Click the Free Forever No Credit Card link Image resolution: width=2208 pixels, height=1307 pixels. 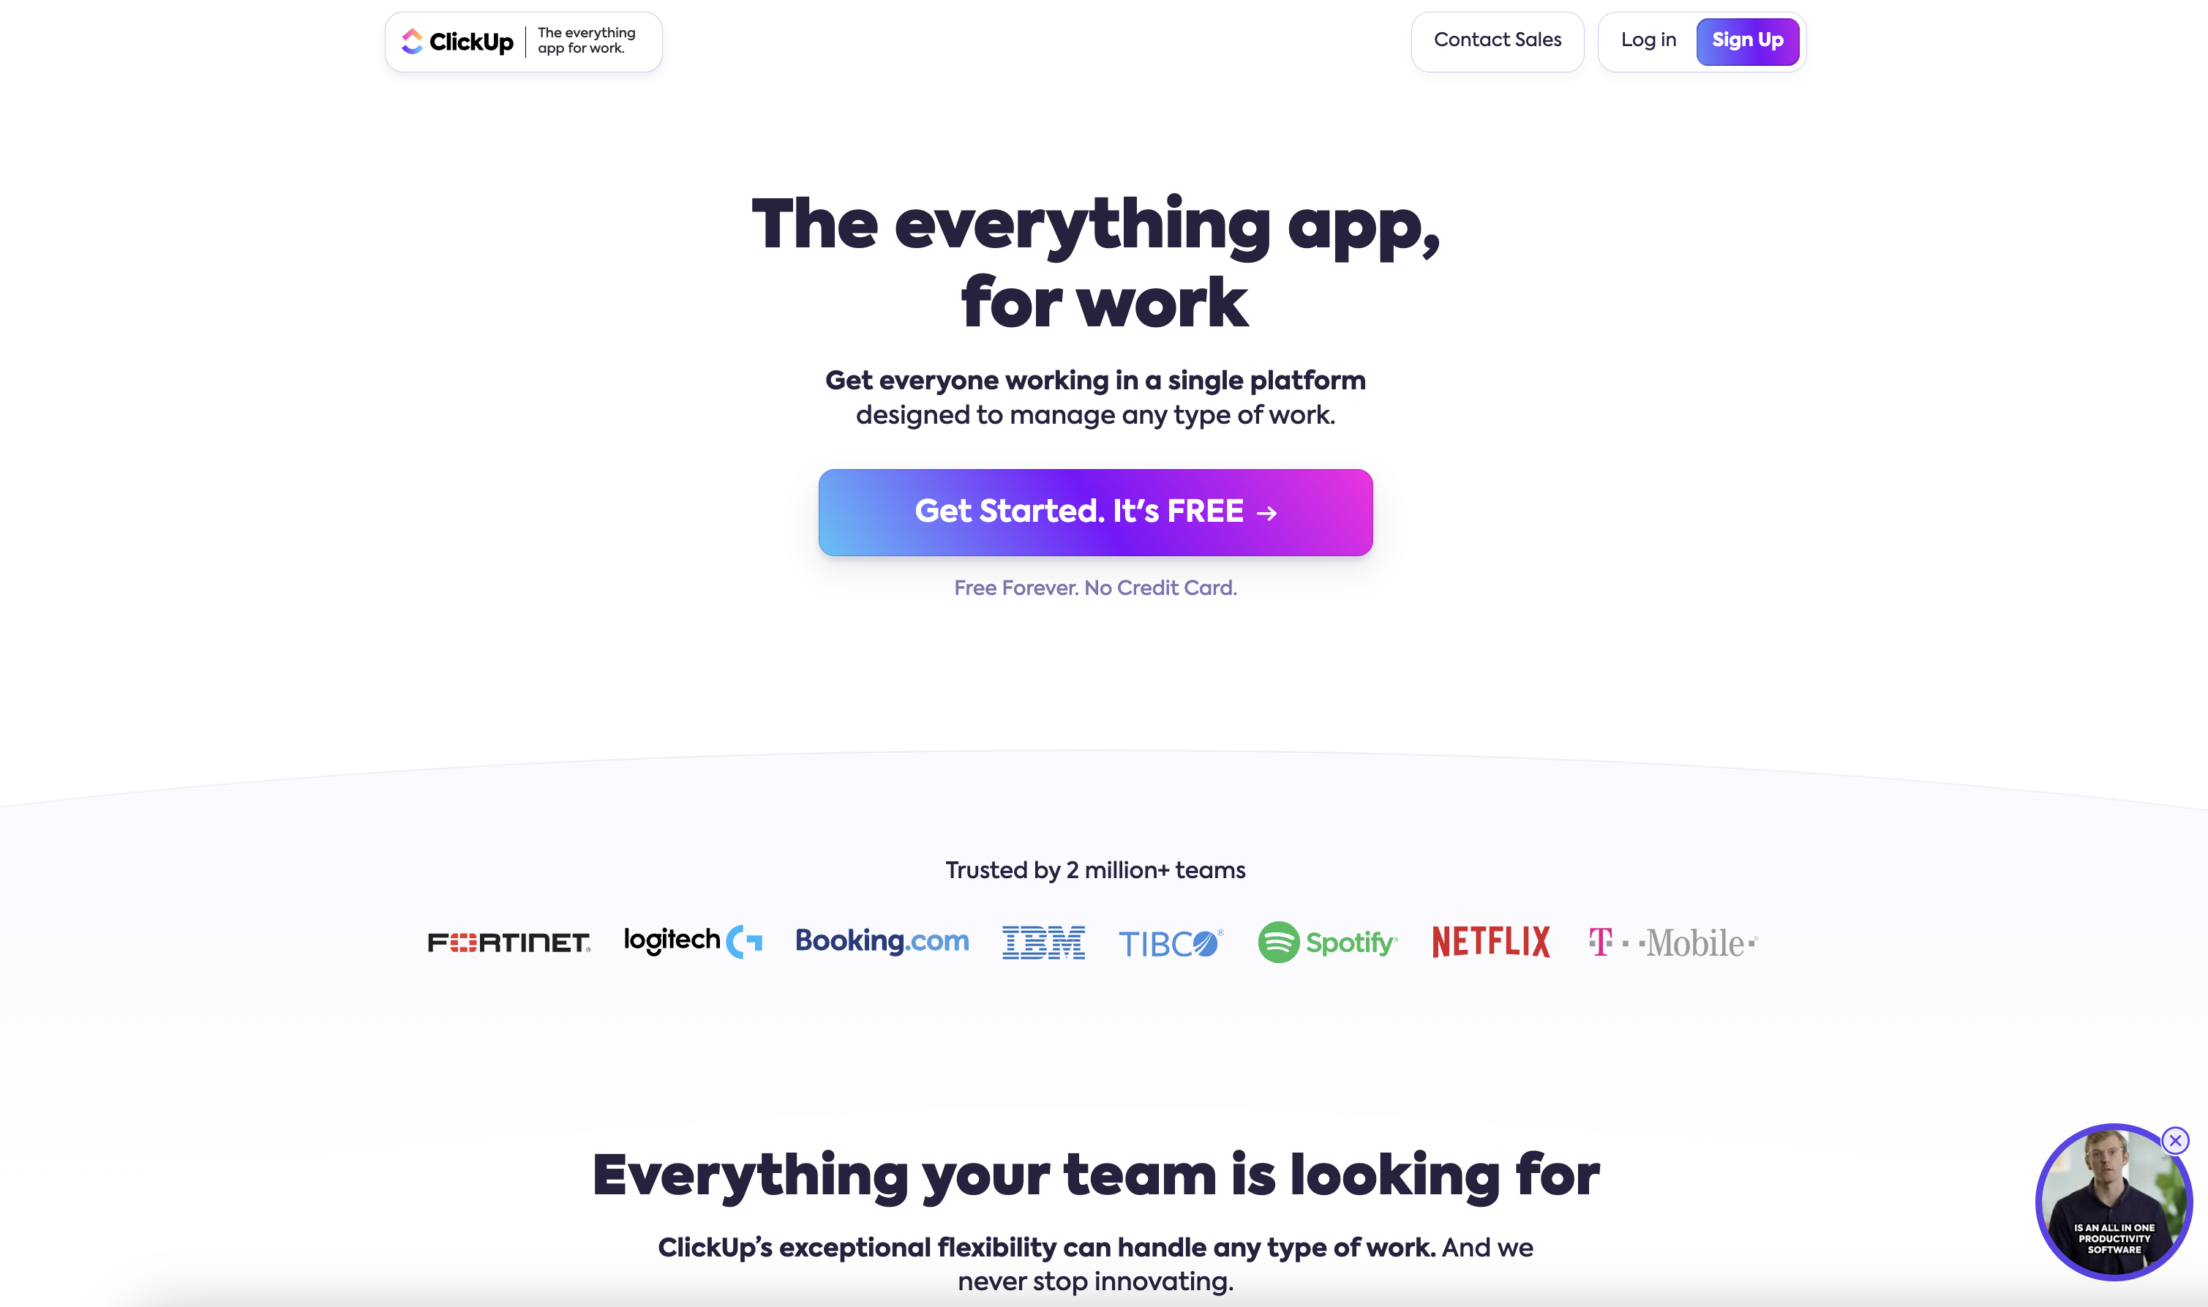1094,588
